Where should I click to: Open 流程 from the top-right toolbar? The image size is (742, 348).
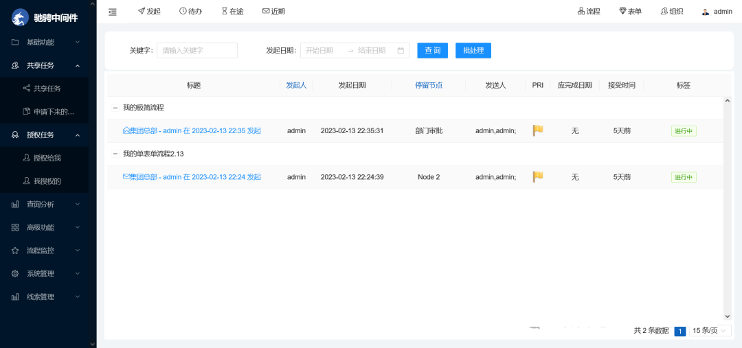tap(589, 12)
